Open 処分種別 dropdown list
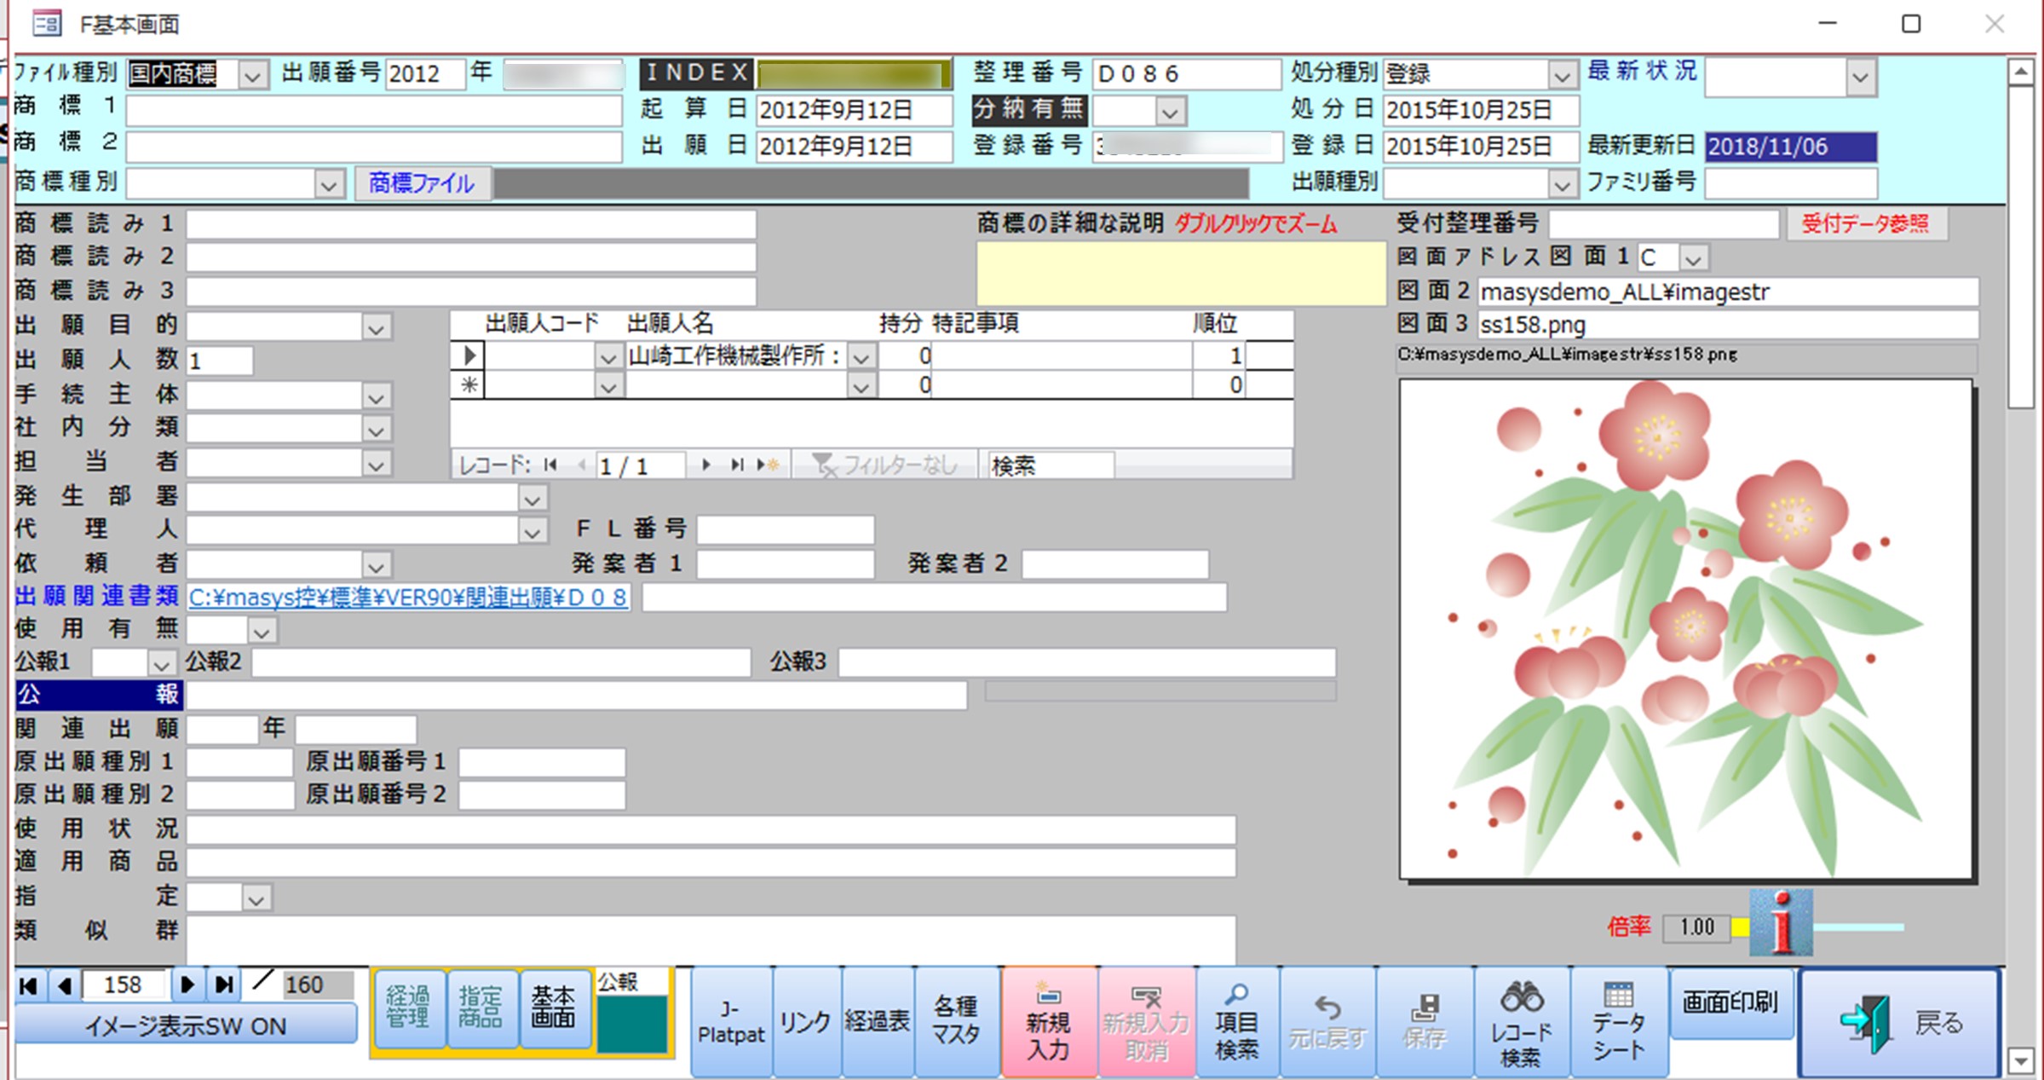This screenshot has width=2044, height=1080. (1561, 75)
